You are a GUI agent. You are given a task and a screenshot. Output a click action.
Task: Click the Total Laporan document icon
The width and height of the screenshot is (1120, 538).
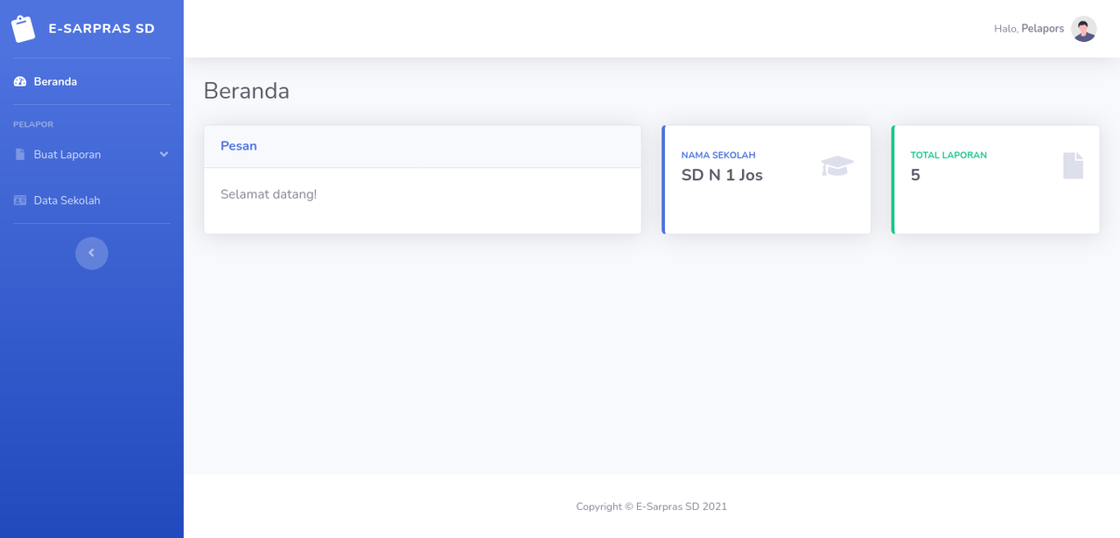click(1073, 165)
